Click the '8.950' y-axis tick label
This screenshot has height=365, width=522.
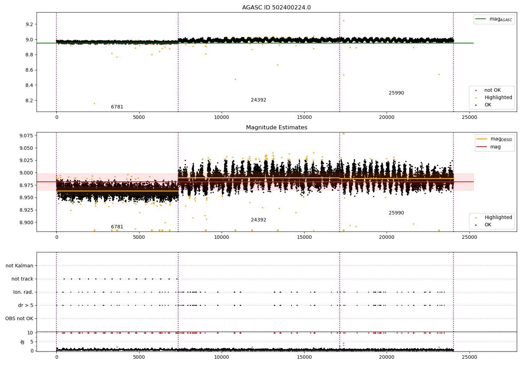[26, 198]
